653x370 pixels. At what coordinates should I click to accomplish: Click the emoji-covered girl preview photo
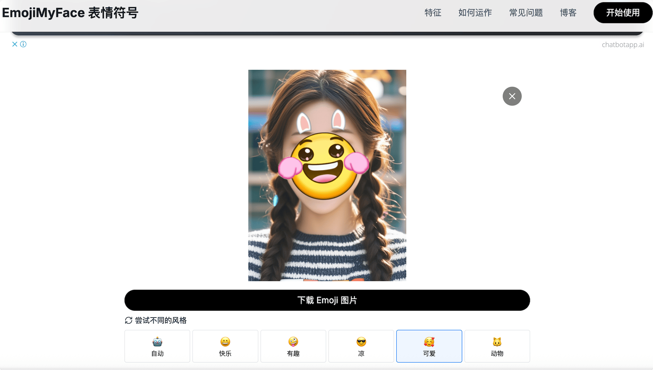click(327, 175)
